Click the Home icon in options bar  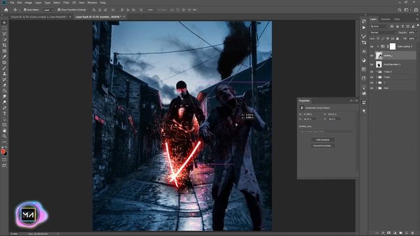(x=6, y=10)
